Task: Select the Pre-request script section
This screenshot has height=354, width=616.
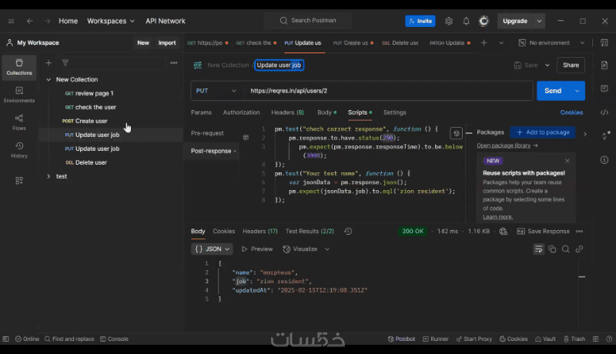Action: pyautogui.click(x=207, y=133)
